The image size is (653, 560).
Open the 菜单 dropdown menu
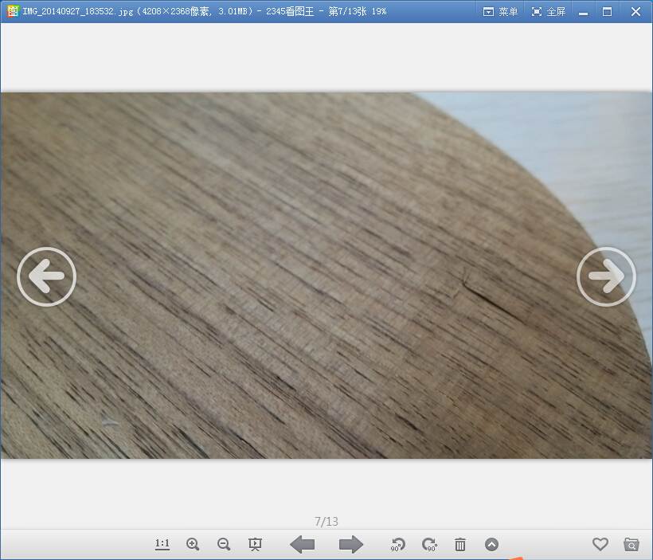click(x=501, y=11)
